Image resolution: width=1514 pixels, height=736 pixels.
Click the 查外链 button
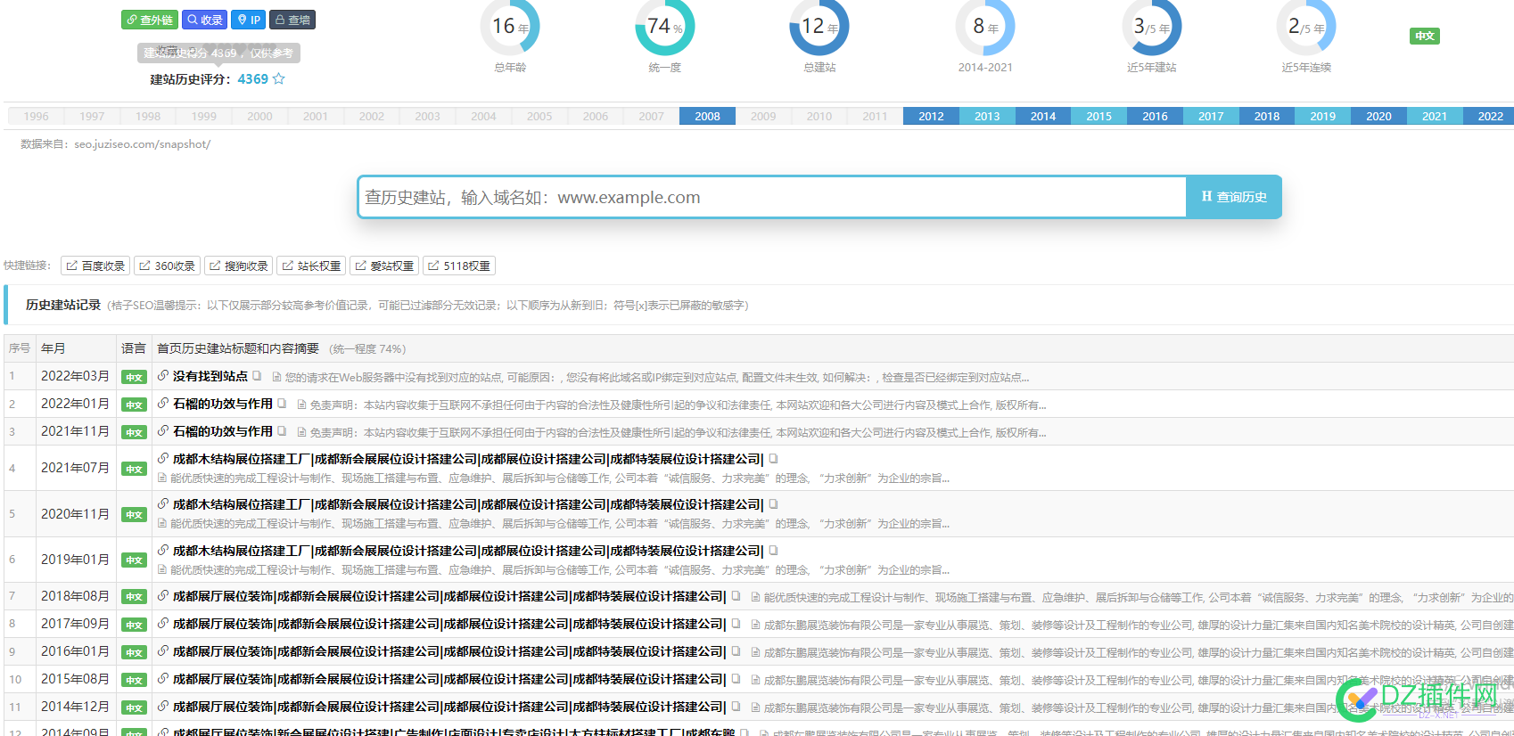point(150,20)
